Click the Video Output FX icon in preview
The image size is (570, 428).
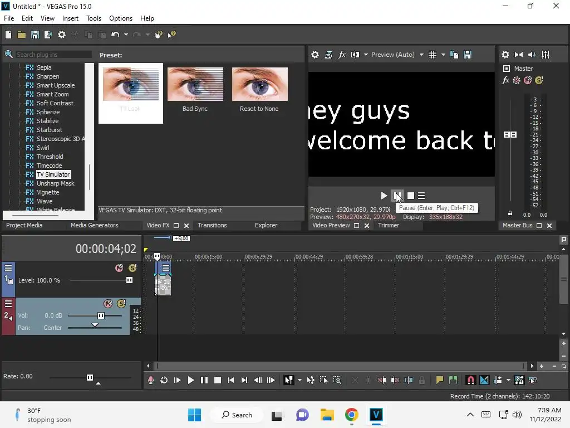point(342,55)
